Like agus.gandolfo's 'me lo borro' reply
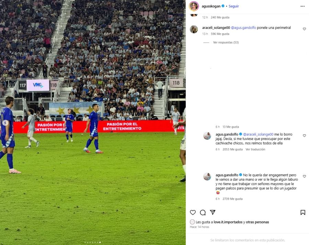Image resolution: width=309 pixels, height=245 pixels. 304,136
